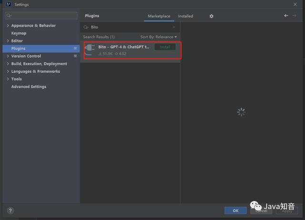Clear the Bito plugin search text
Viewport: 305px width, 220px height.
(173, 27)
